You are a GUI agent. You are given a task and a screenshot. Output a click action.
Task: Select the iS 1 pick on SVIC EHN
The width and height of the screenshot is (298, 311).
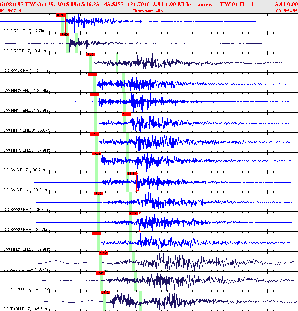(132, 174)
